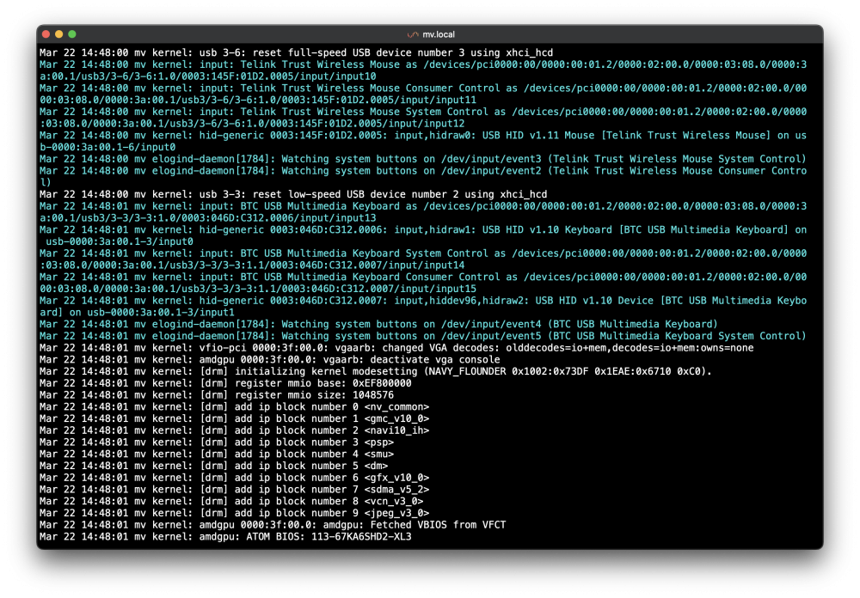Click 'register mmio base: 0xEF800000' line

225,383
